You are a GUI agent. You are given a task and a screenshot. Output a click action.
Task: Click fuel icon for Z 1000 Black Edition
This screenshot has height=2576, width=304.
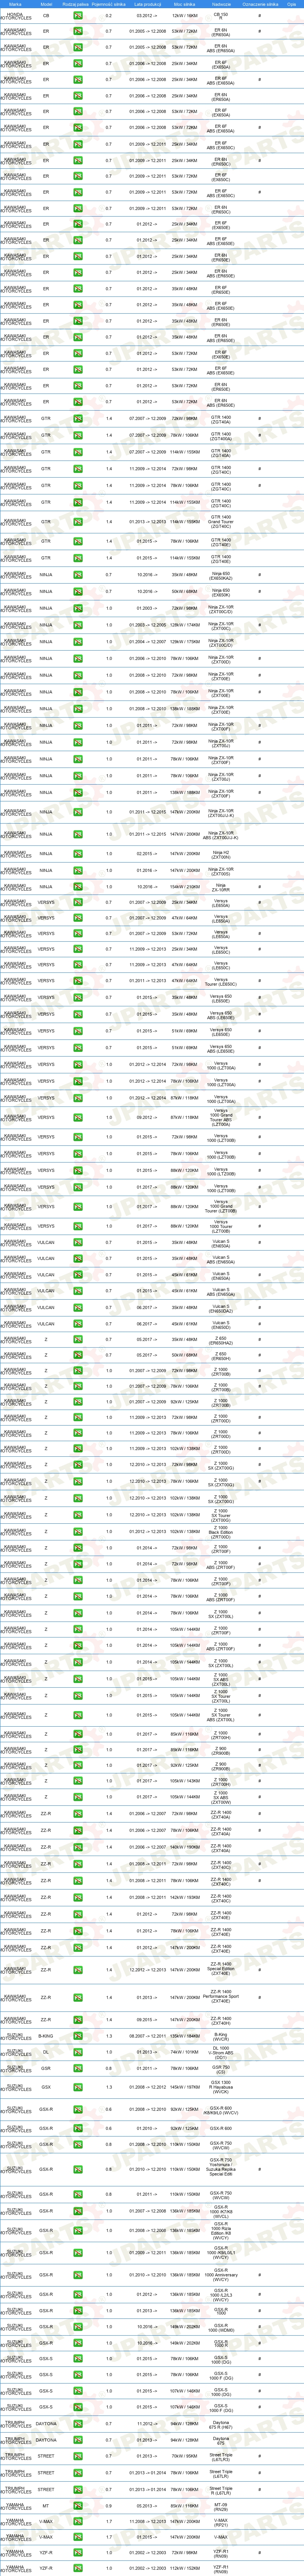[x=78, y=1531]
